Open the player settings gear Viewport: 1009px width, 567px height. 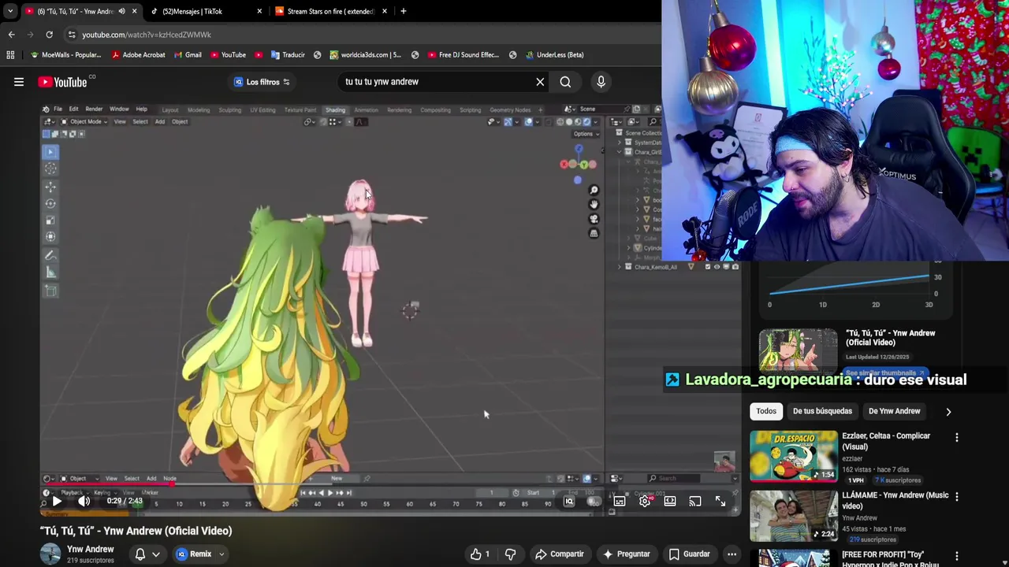(x=645, y=501)
